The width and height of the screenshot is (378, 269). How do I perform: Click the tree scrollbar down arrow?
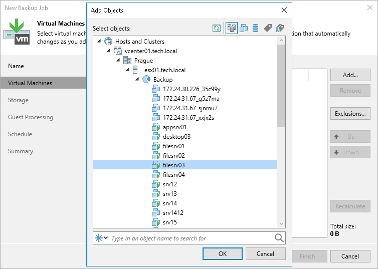coord(281,223)
